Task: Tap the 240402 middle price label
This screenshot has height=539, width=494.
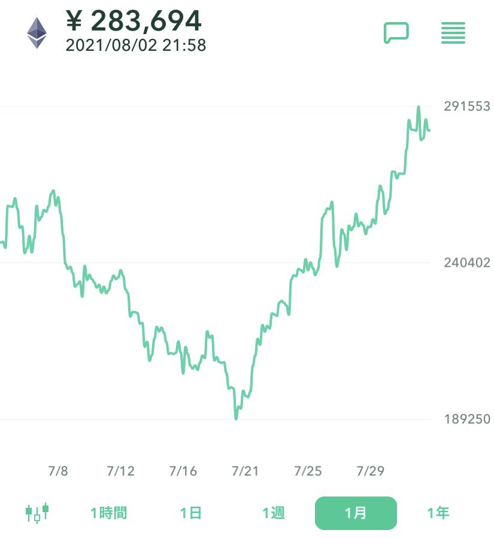Action: [467, 263]
